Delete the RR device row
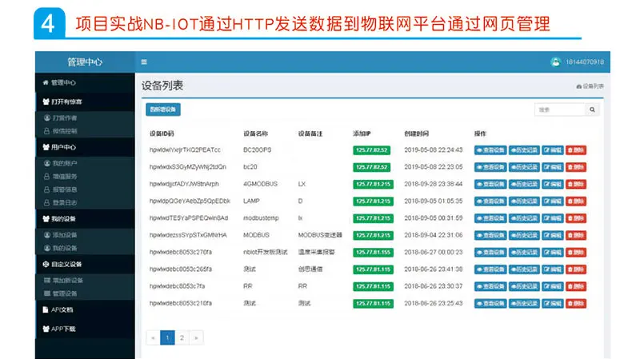The width and height of the screenshot is (640, 359). (x=576, y=286)
